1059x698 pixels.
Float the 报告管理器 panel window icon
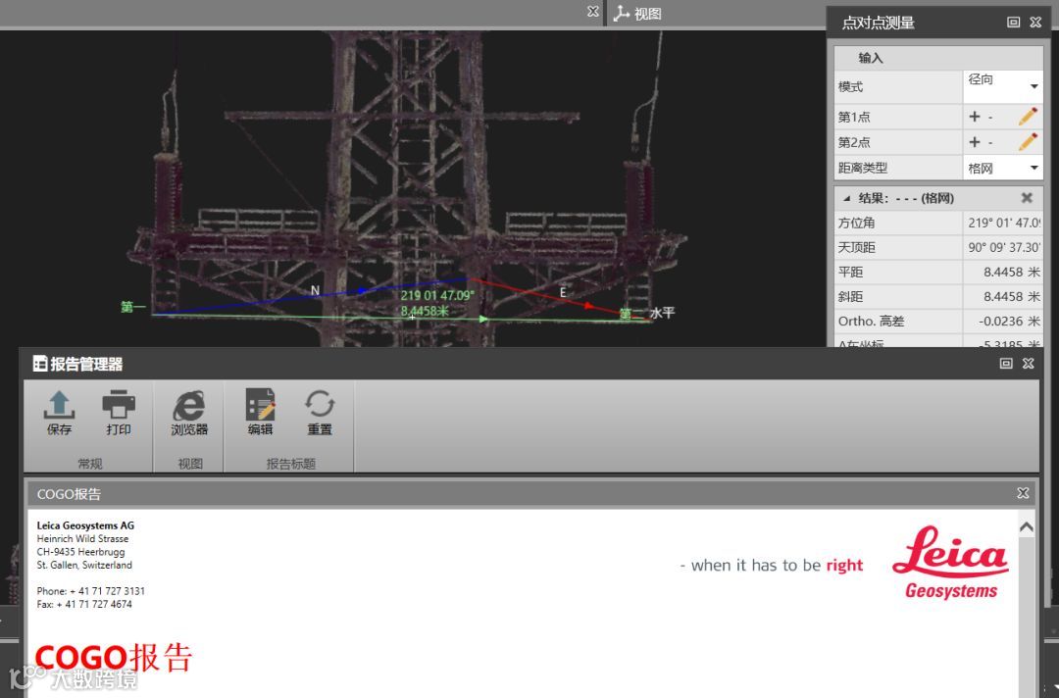click(x=1006, y=363)
